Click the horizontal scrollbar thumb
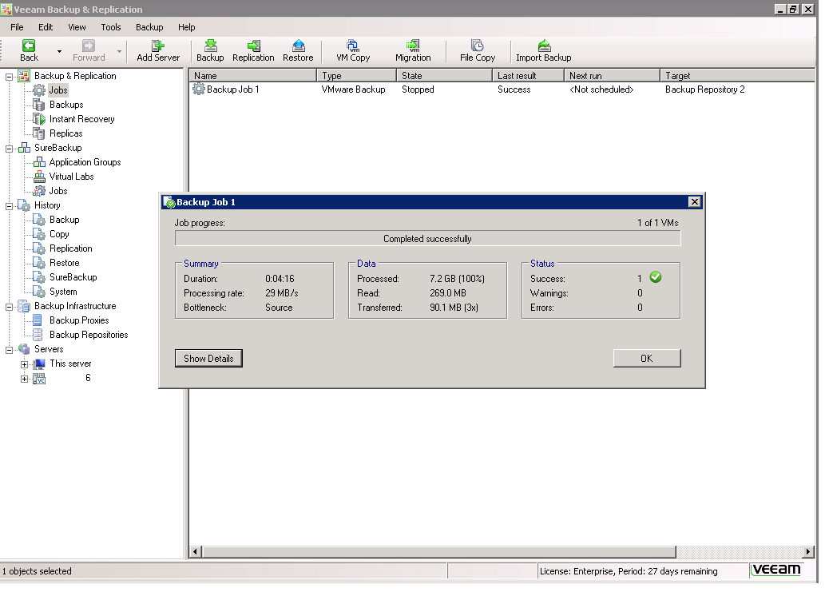The image size is (825, 596). coord(438,552)
